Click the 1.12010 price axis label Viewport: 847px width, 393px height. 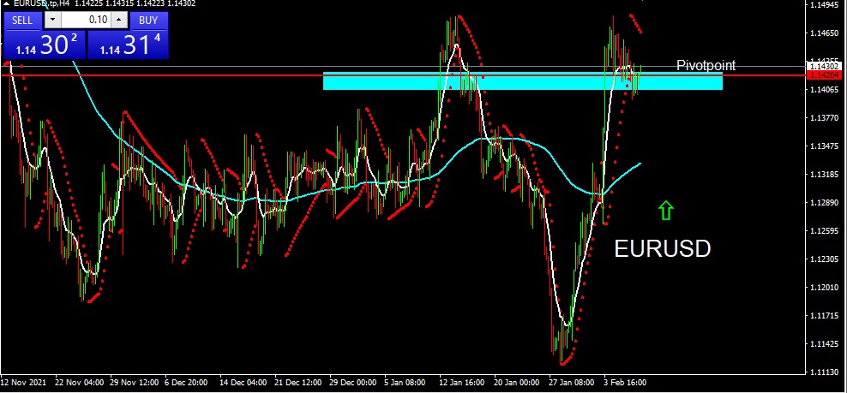point(825,288)
